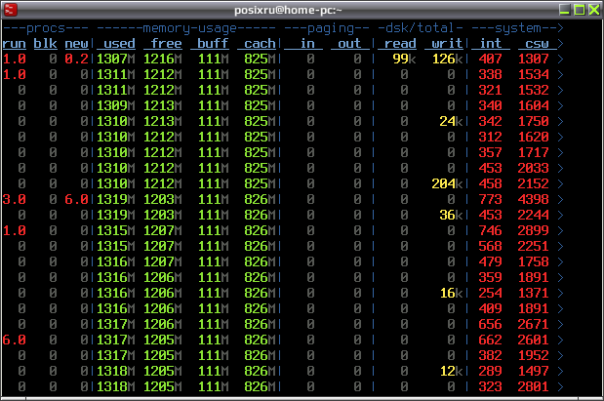Screen dimensions: 604x401
Task: Click the interrupts value 254
Action: point(491,293)
